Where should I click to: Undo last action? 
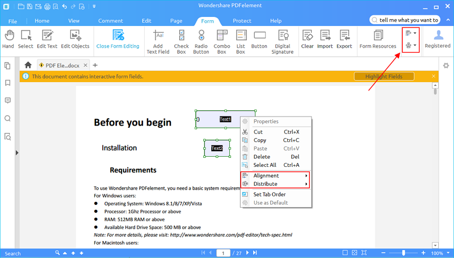pyautogui.click(x=65, y=6)
